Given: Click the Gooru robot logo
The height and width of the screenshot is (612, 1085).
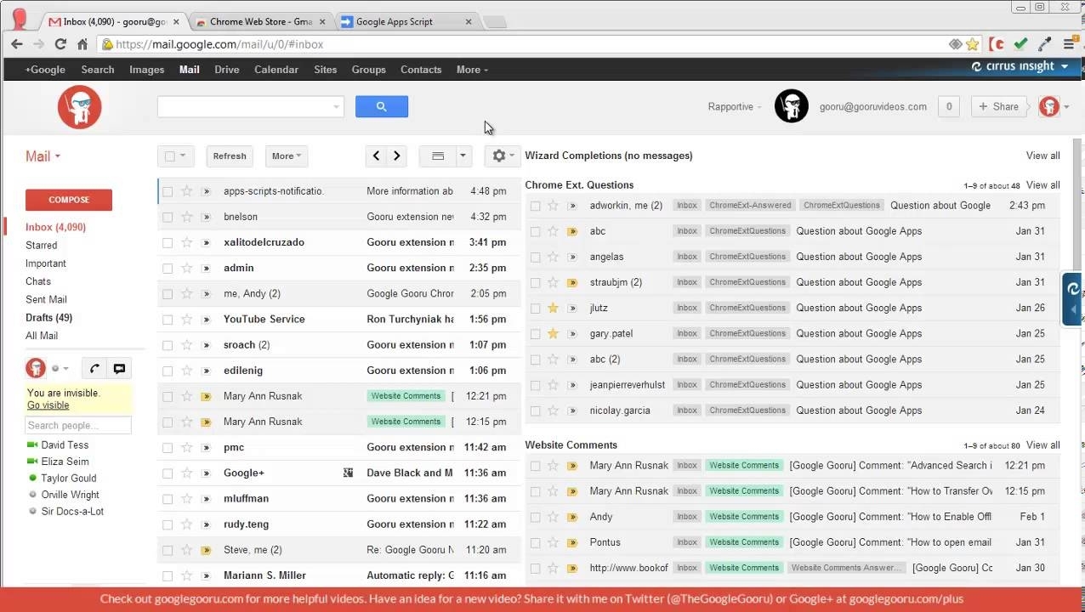Looking at the screenshot, I should pyautogui.click(x=80, y=107).
